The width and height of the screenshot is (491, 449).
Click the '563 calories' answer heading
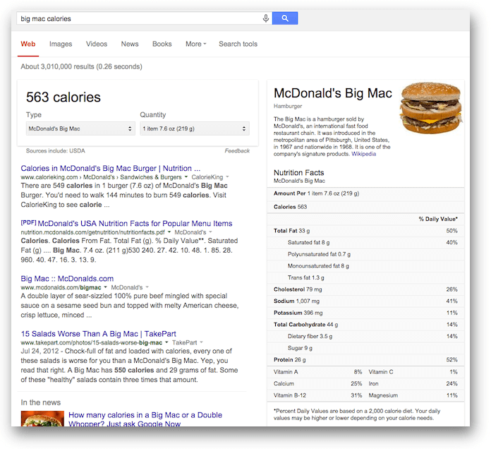coord(63,97)
